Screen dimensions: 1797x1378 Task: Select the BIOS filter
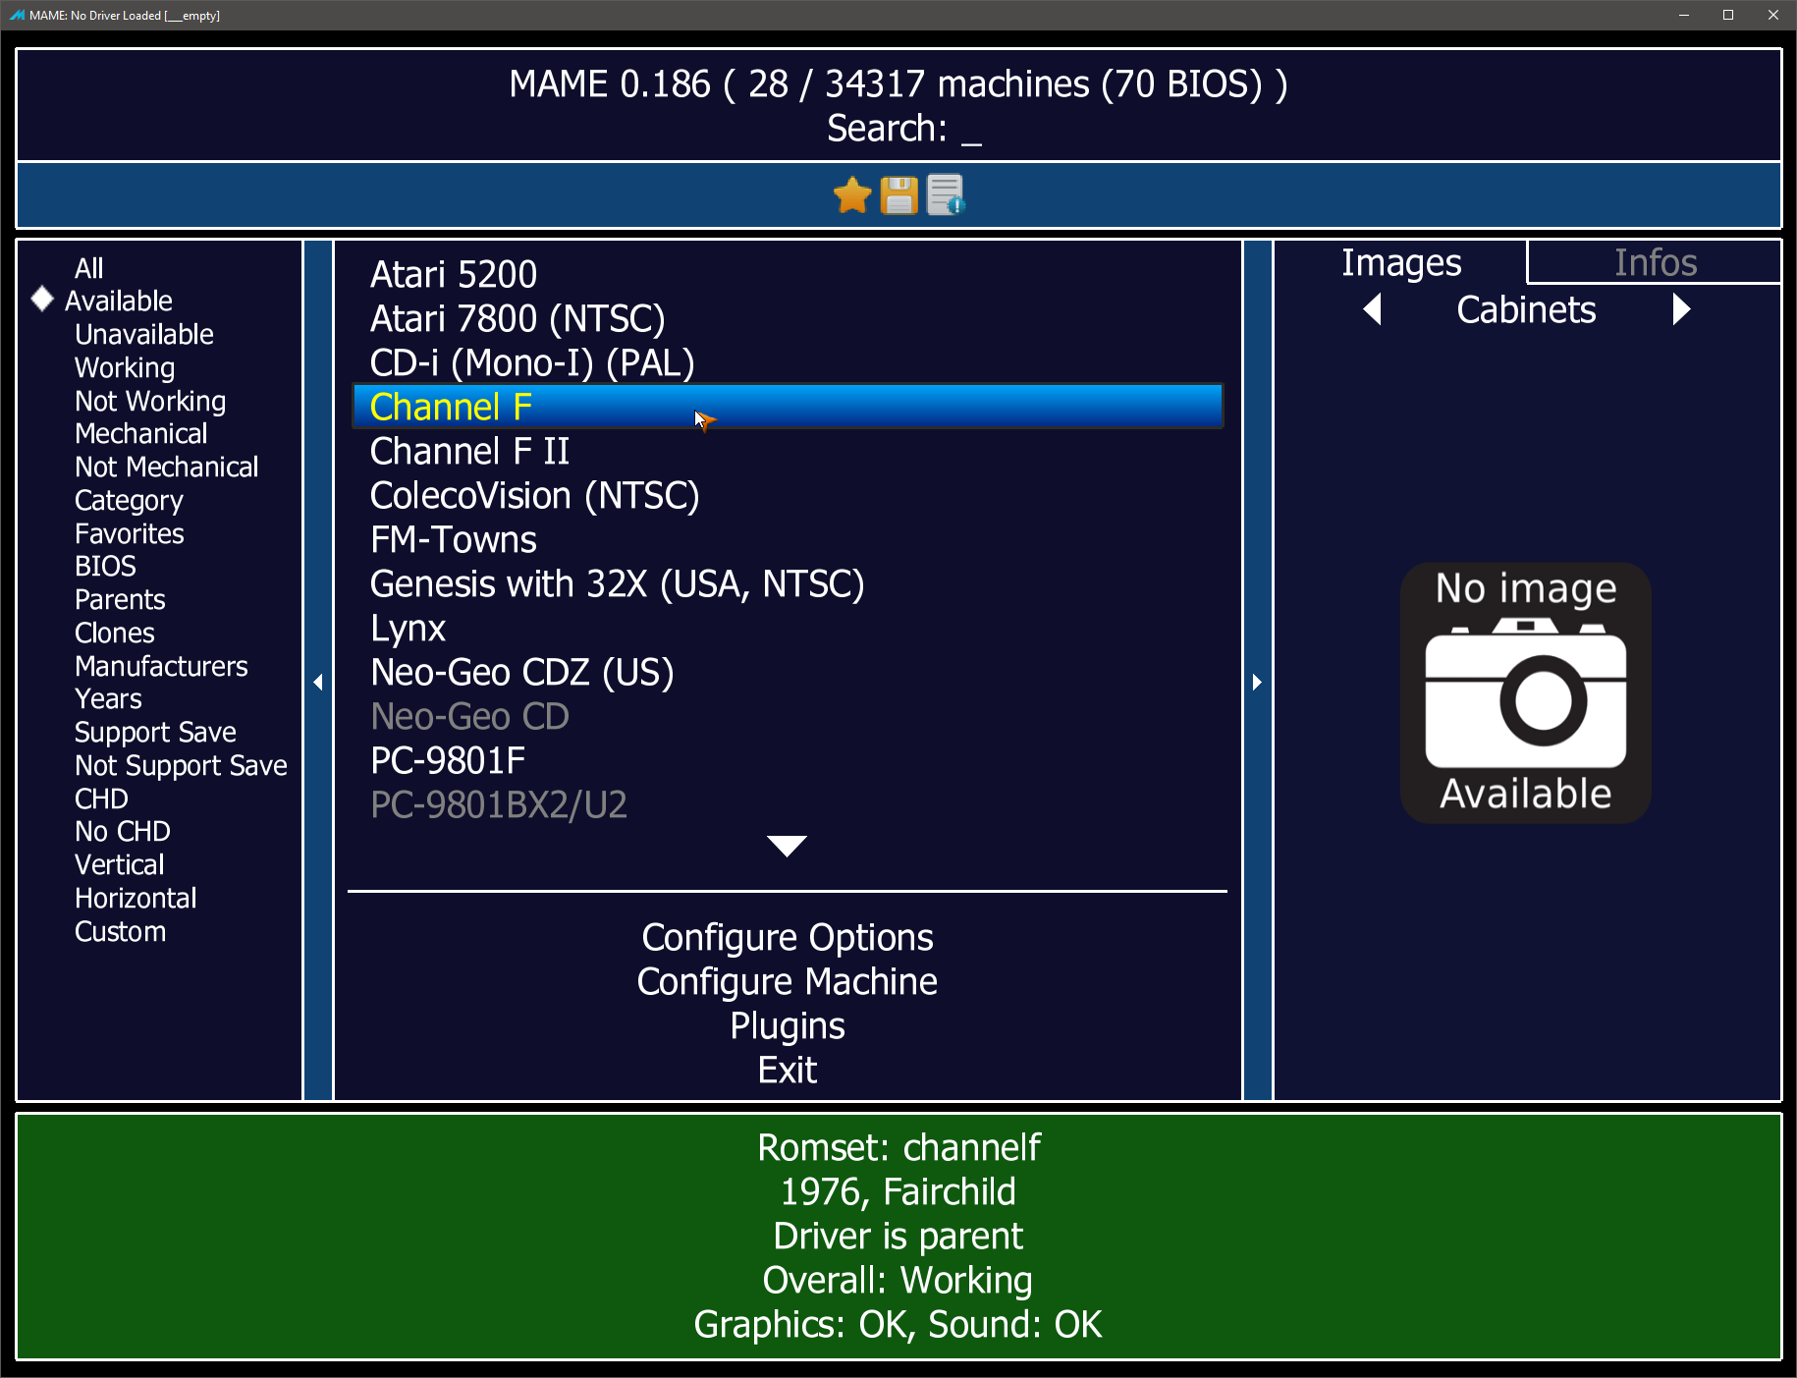coord(105,566)
